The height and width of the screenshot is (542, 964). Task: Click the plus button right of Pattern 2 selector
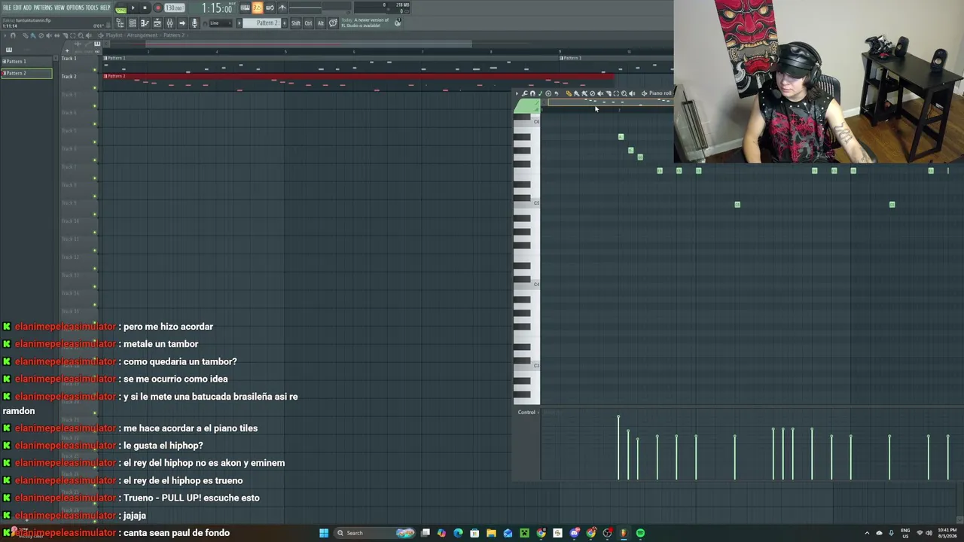[x=283, y=23]
